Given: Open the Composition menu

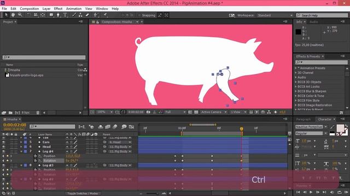Looking at the screenshot, I should pyautogui.click(x=29, y=9).
